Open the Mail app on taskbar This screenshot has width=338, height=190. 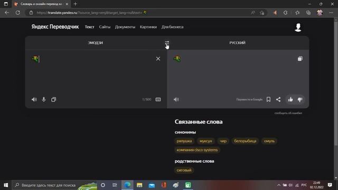click(152, 185)
